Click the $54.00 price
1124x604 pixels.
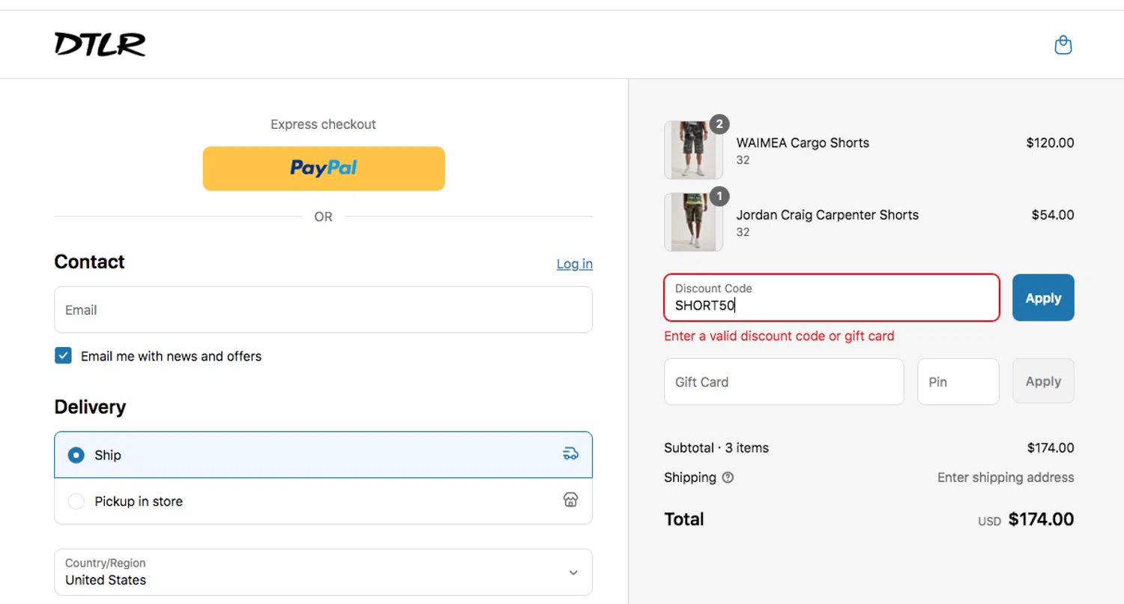pyautogui.click(x=1053, y=214)
